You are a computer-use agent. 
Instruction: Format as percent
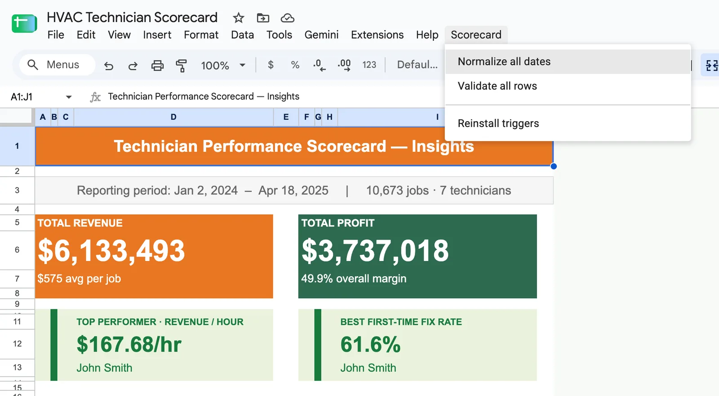(x=295, y=65)
